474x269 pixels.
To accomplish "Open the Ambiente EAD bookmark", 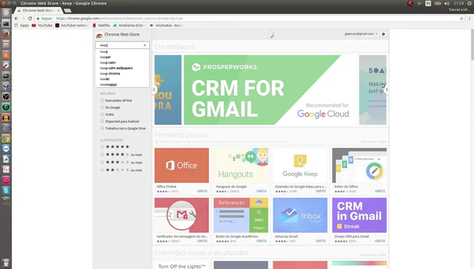I will click(x=129, y=25).
